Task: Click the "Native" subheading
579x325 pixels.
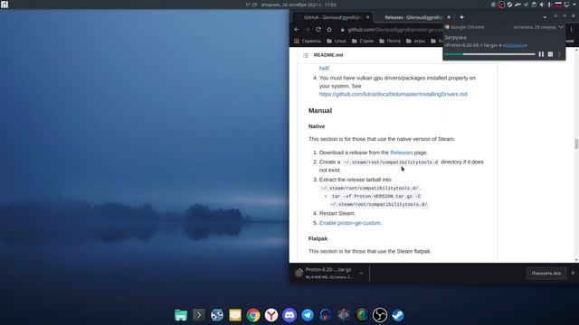Action: click(317, 126)
